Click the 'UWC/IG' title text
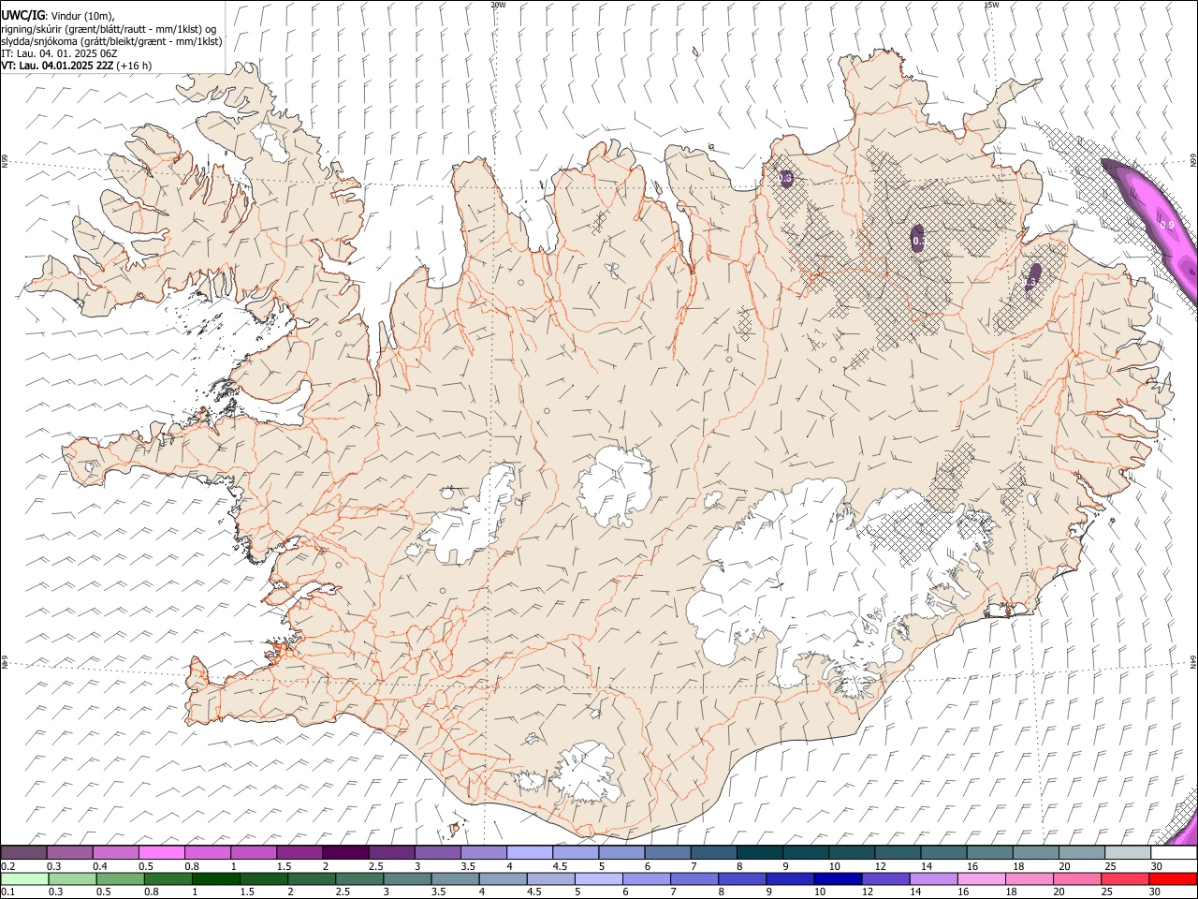 click(x=22, y=16)
